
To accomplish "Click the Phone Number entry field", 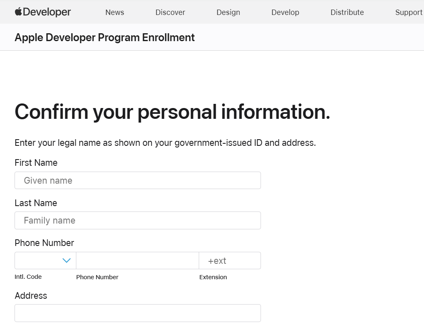I will coord(138,261).
